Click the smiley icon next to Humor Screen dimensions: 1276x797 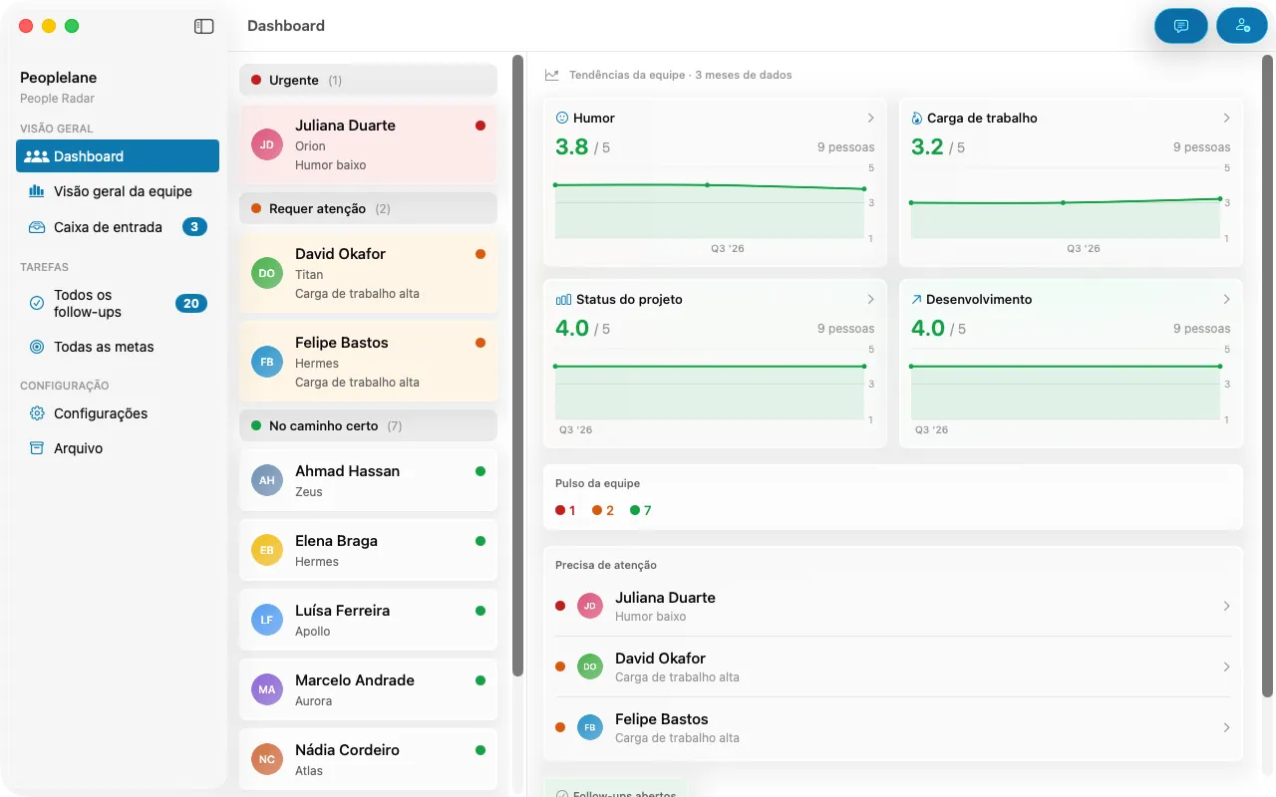click(561, 118)
